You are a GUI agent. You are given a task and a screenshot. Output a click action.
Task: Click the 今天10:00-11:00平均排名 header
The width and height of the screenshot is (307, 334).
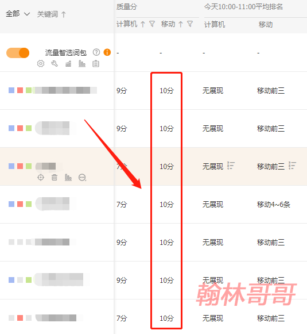243,7
